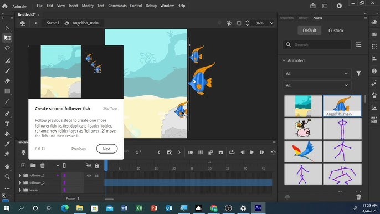The image size is (380, 214).
Task: Select the Fluid Brush tool
Action: click(7, 60)
